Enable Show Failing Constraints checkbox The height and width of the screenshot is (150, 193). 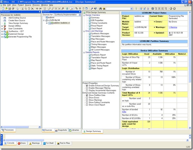click(x=87, y=103)
